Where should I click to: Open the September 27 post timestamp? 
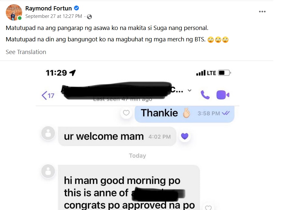coord(54,16)
